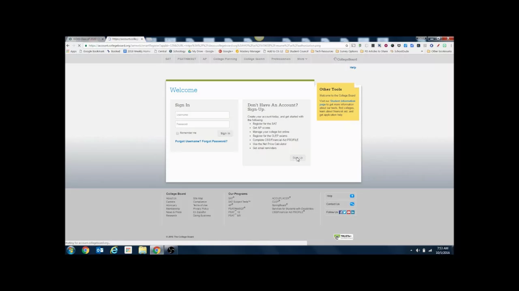Image resolution: width=519 pixels, height=291 pixels.
Task: Open first Chrome icon in taskbar
Action: (86, 251)
